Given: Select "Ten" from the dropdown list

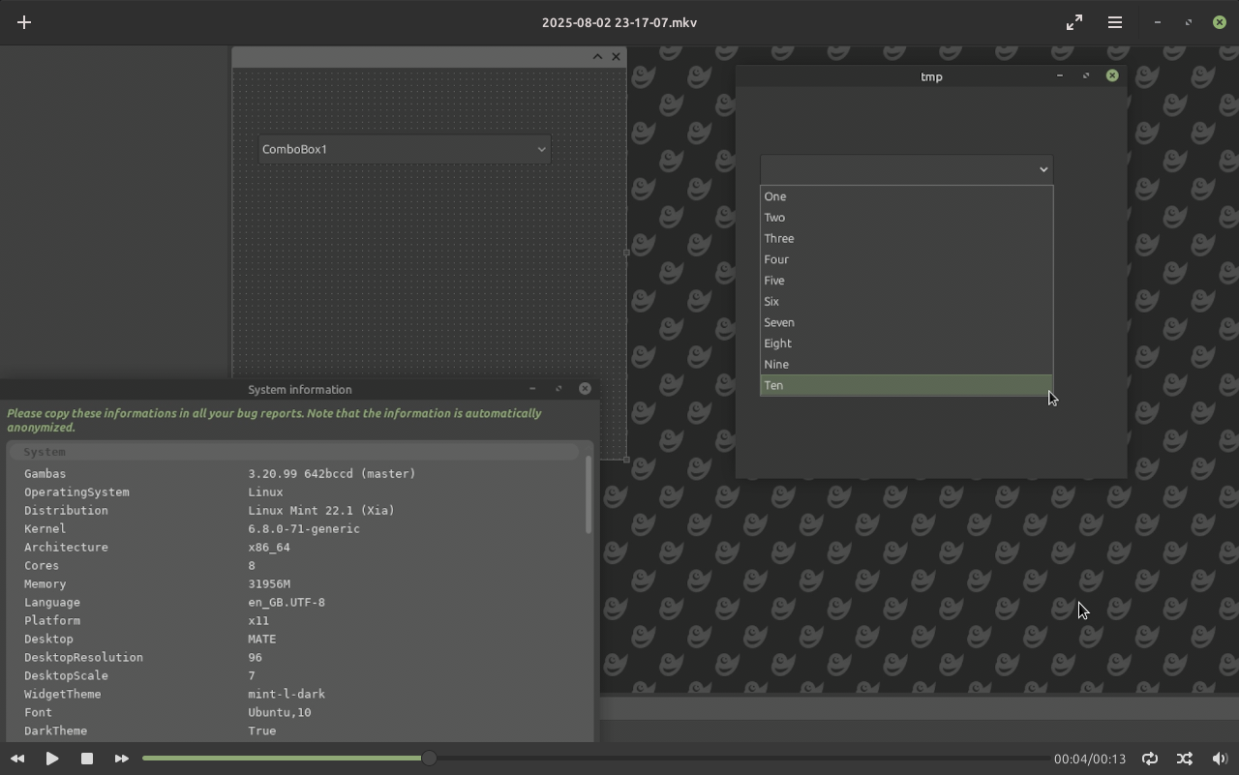Looking at the screenshot, I should tap(905, 385).
